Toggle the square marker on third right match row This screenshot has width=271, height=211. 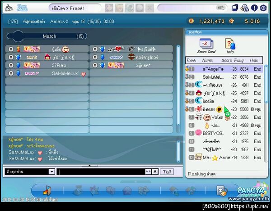[95, 65]
